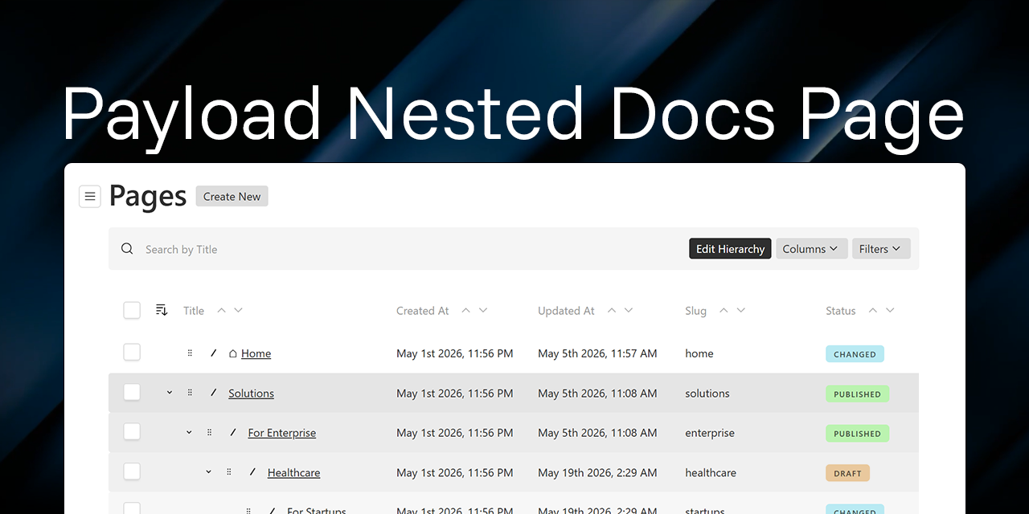Sort Status column ascending

(872, 310)
